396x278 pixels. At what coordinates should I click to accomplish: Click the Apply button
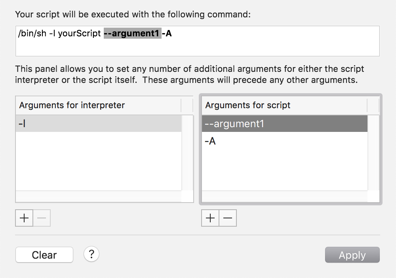(x=352, y=255)
